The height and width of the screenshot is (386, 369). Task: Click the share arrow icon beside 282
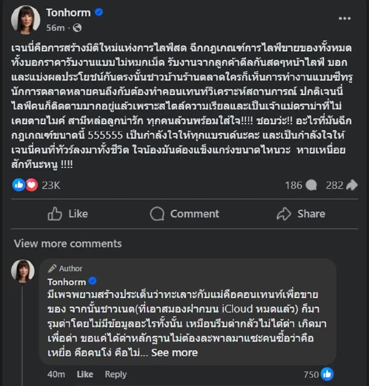tap(352, 185)
